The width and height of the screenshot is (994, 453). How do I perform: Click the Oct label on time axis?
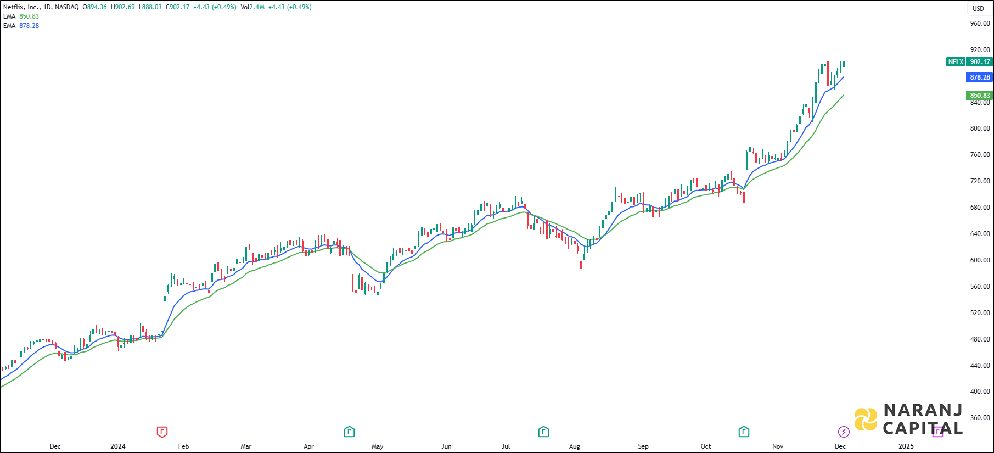pyautogui.click(x=706, y=446)
